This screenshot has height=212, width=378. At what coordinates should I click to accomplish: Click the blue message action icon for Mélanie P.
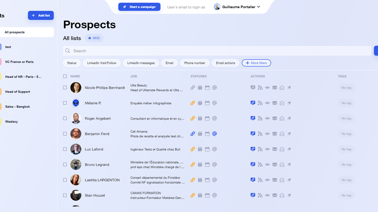point(253,103)
